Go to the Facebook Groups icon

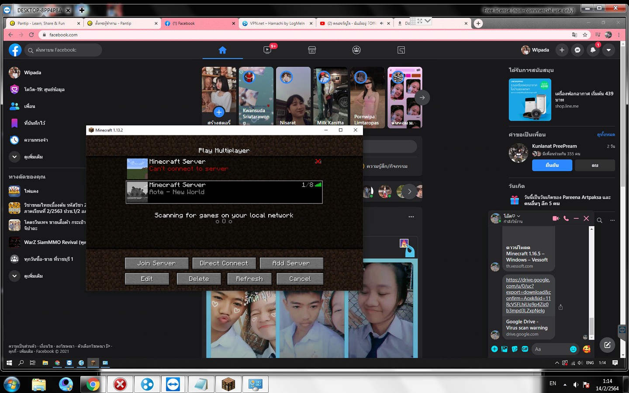click(356, 50)
